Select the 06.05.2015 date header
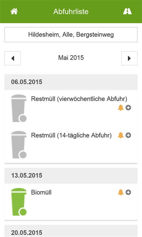142x237 pixels. click(x=71, y=82)
